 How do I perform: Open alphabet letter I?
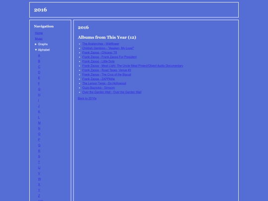38,100
